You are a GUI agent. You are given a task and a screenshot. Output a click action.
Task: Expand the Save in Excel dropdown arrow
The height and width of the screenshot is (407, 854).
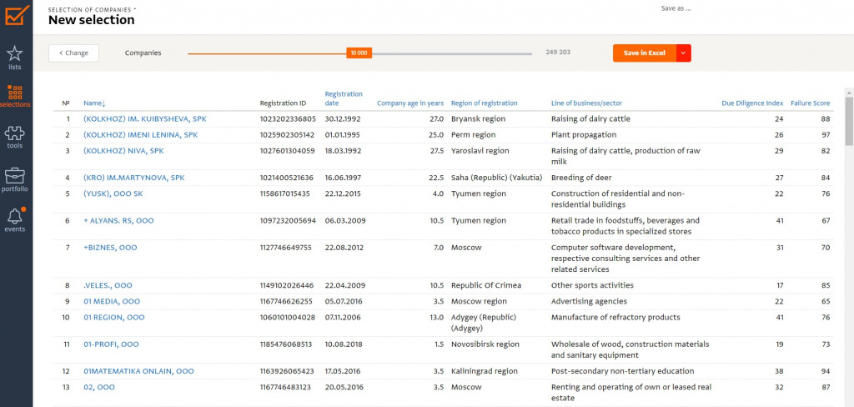click(x=684, y=53)
